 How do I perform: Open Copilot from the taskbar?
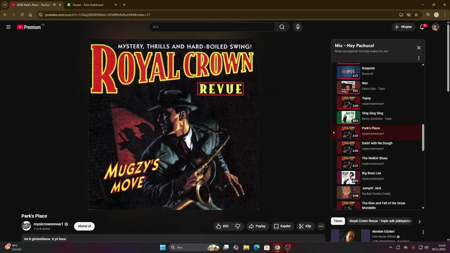pyautogui.click(x=236, y=247)
